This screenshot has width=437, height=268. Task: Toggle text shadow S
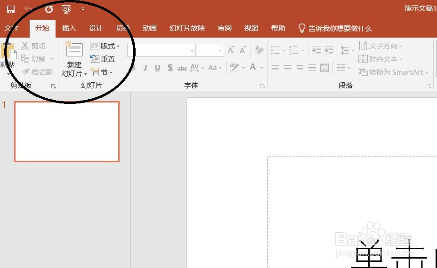coord(170,68)
